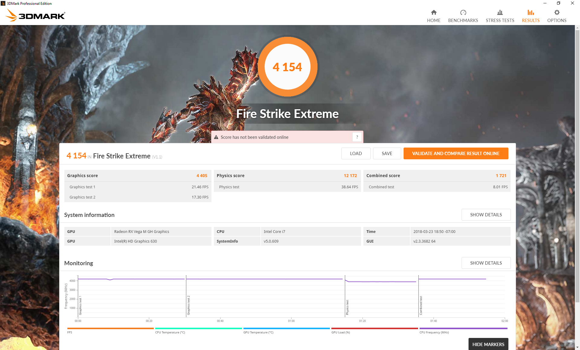Select the Combined score 1 721 value
This screenshot has width=580, height=350.
pyautogui.click(x=501, y=176)
